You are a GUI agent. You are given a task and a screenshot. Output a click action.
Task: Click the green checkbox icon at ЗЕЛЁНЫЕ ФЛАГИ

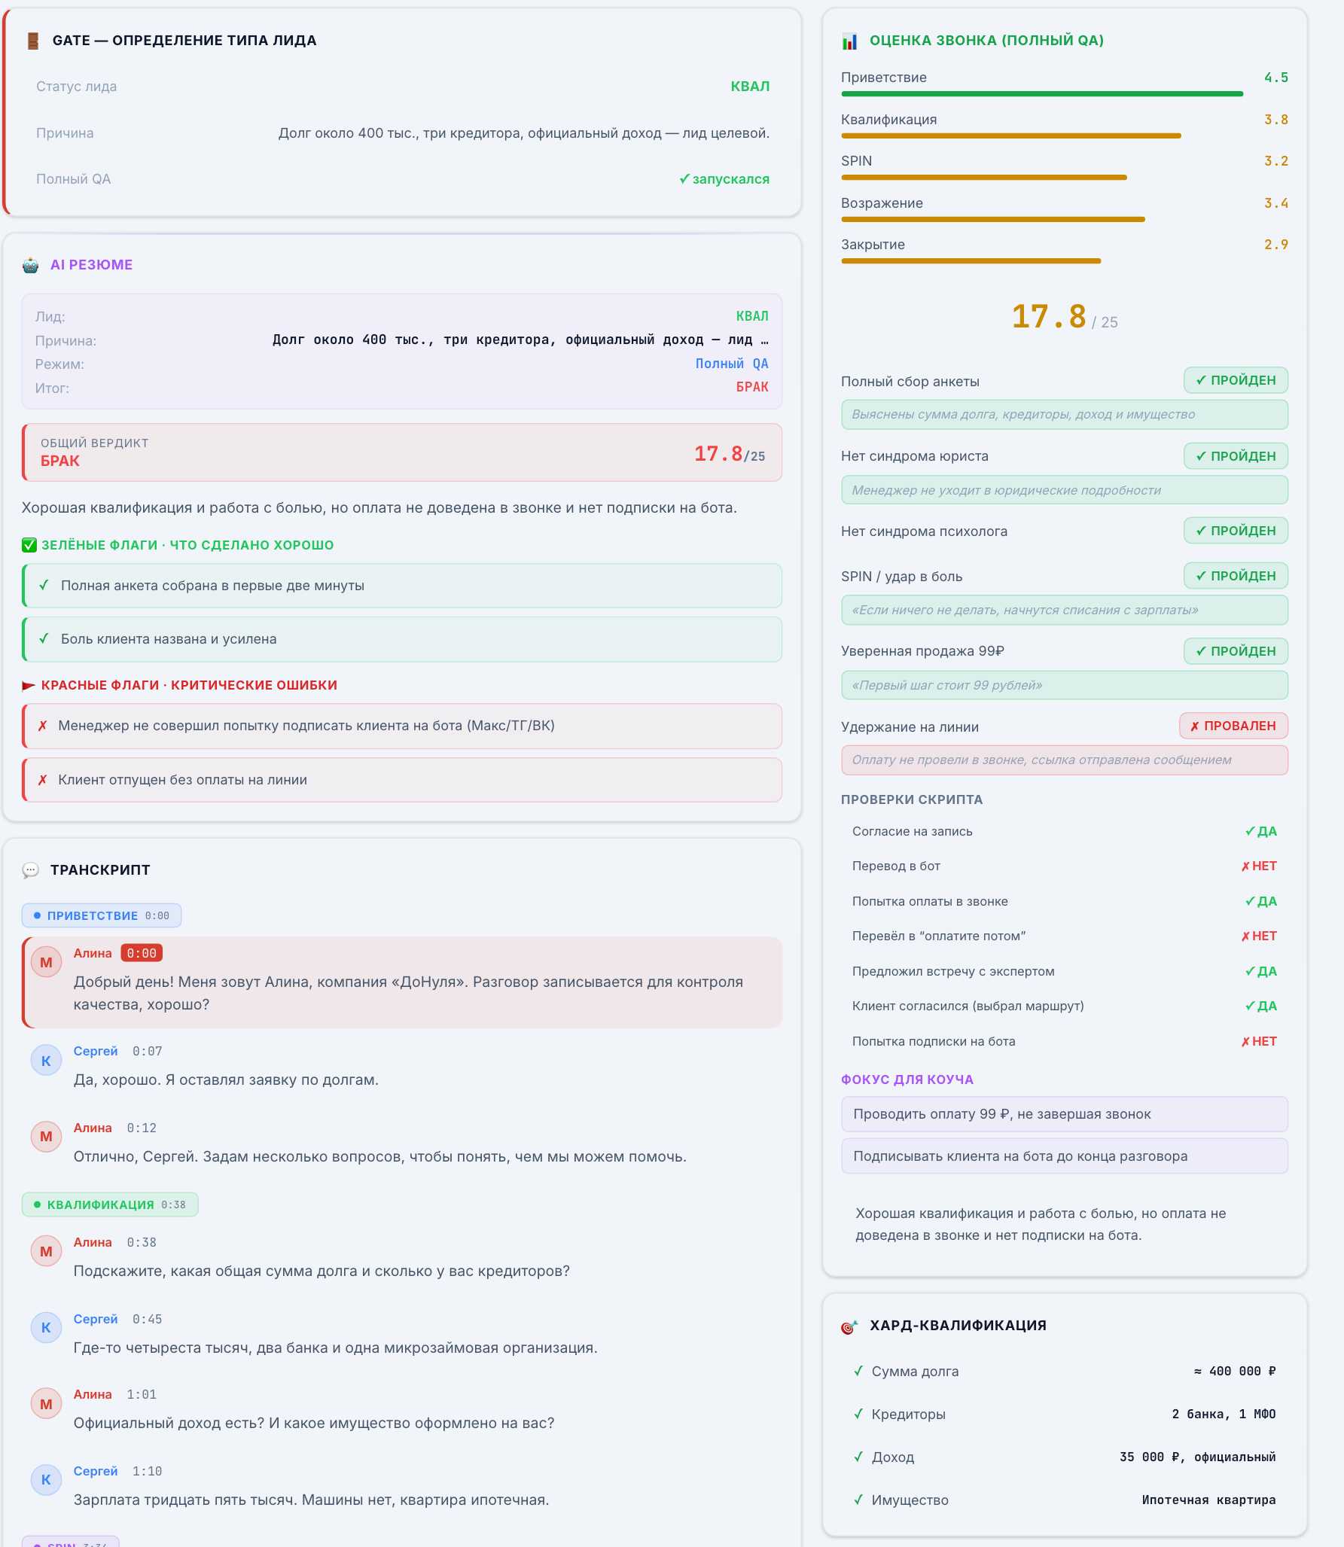(29, 545)
